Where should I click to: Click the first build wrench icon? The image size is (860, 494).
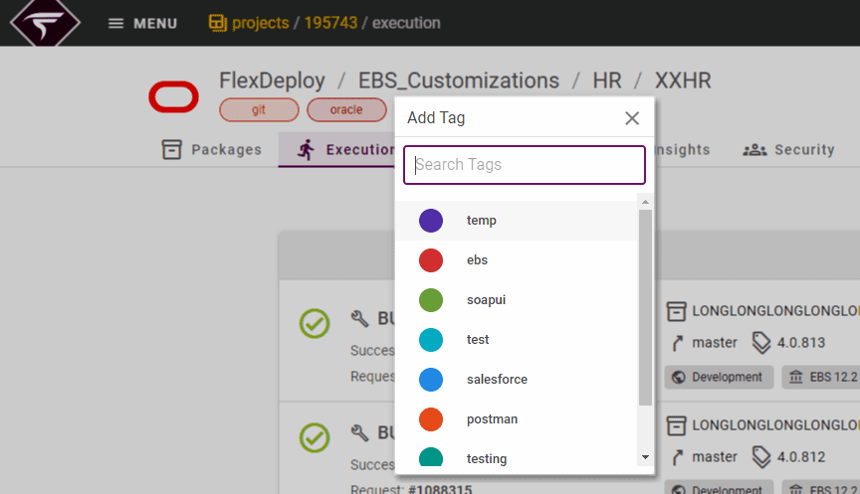point(359,318)
